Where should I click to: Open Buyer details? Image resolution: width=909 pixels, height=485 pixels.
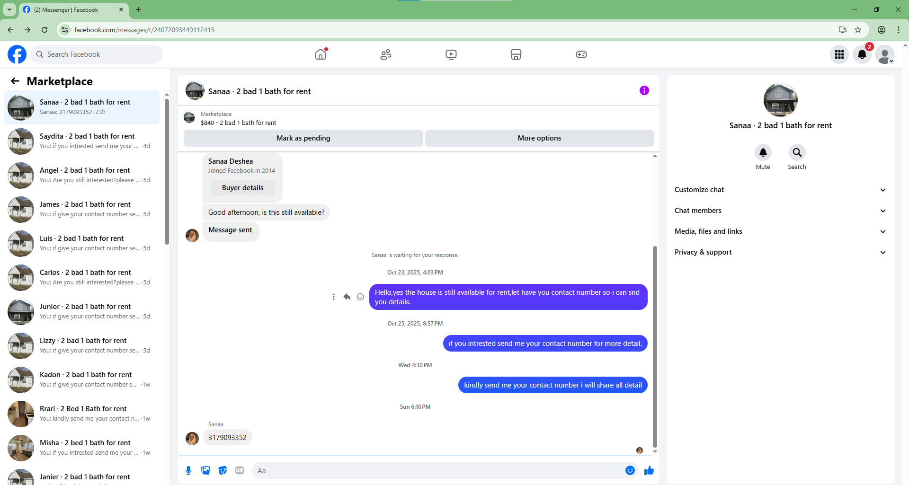(x=242, y=188)
